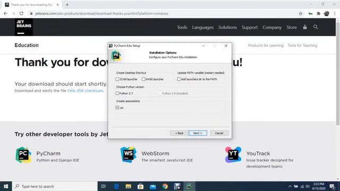Click the PyCharm Edu installer logo
The width and height of the screenshot is (340, 191).
click(116, 55)
